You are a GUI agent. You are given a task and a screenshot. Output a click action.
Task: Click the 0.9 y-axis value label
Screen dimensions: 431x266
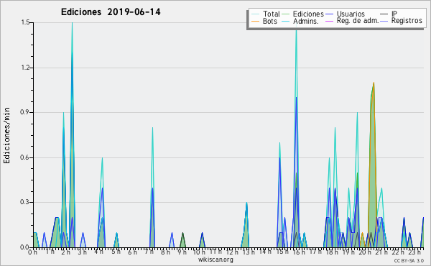(25, 112)
